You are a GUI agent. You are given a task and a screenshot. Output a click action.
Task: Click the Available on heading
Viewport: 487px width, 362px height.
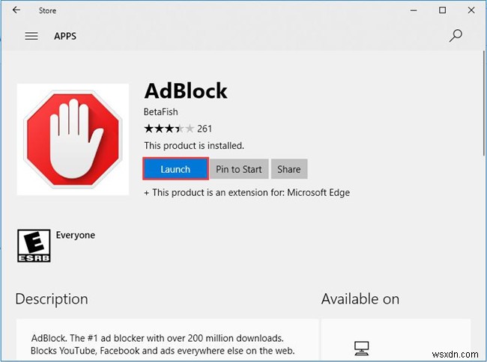[x=360, y=299]
